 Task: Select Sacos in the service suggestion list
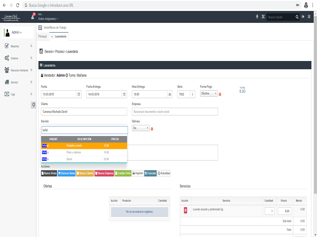84,159
